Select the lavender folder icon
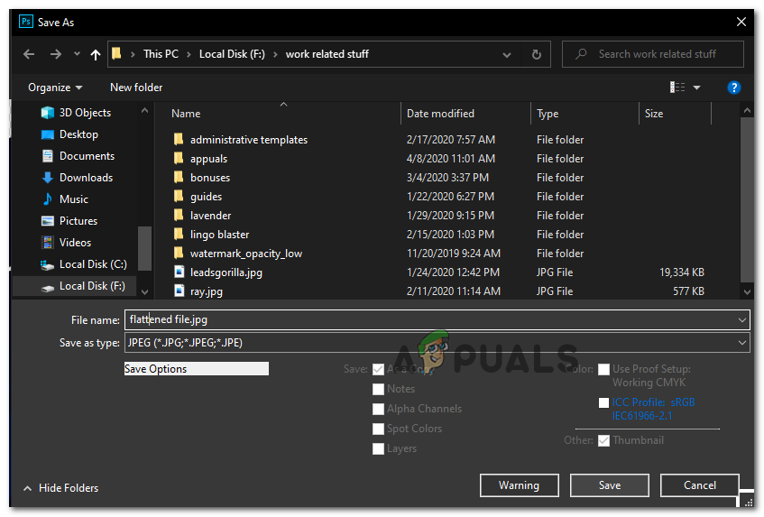 [x=179, y=216]
